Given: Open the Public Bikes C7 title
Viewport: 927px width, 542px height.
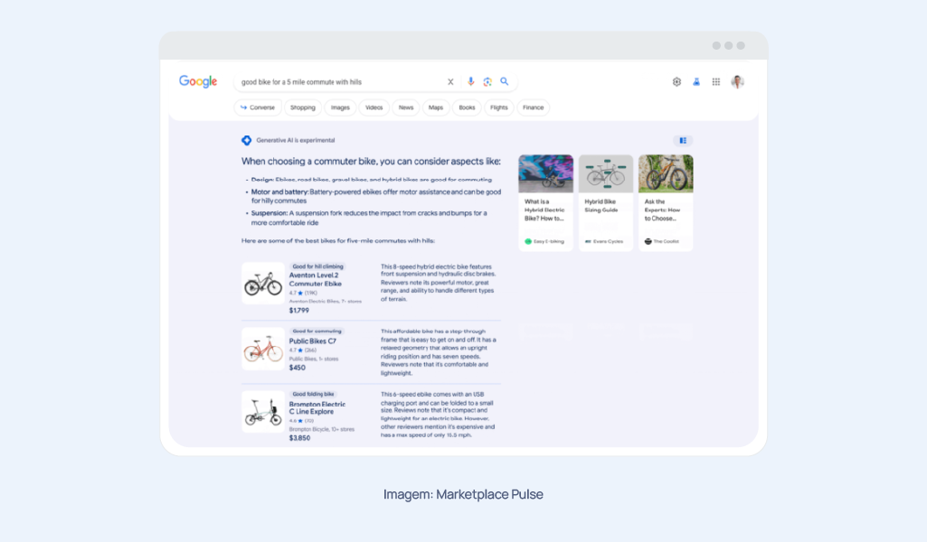Looking at the screenshot, I should 313,341.
